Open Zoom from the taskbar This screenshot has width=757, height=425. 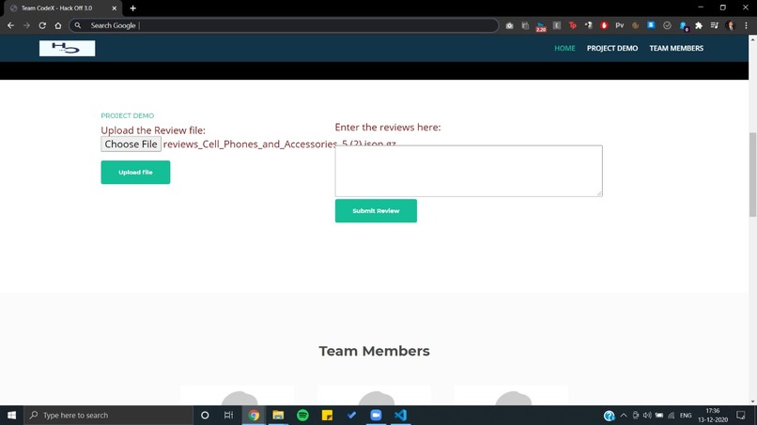[376, 415]
